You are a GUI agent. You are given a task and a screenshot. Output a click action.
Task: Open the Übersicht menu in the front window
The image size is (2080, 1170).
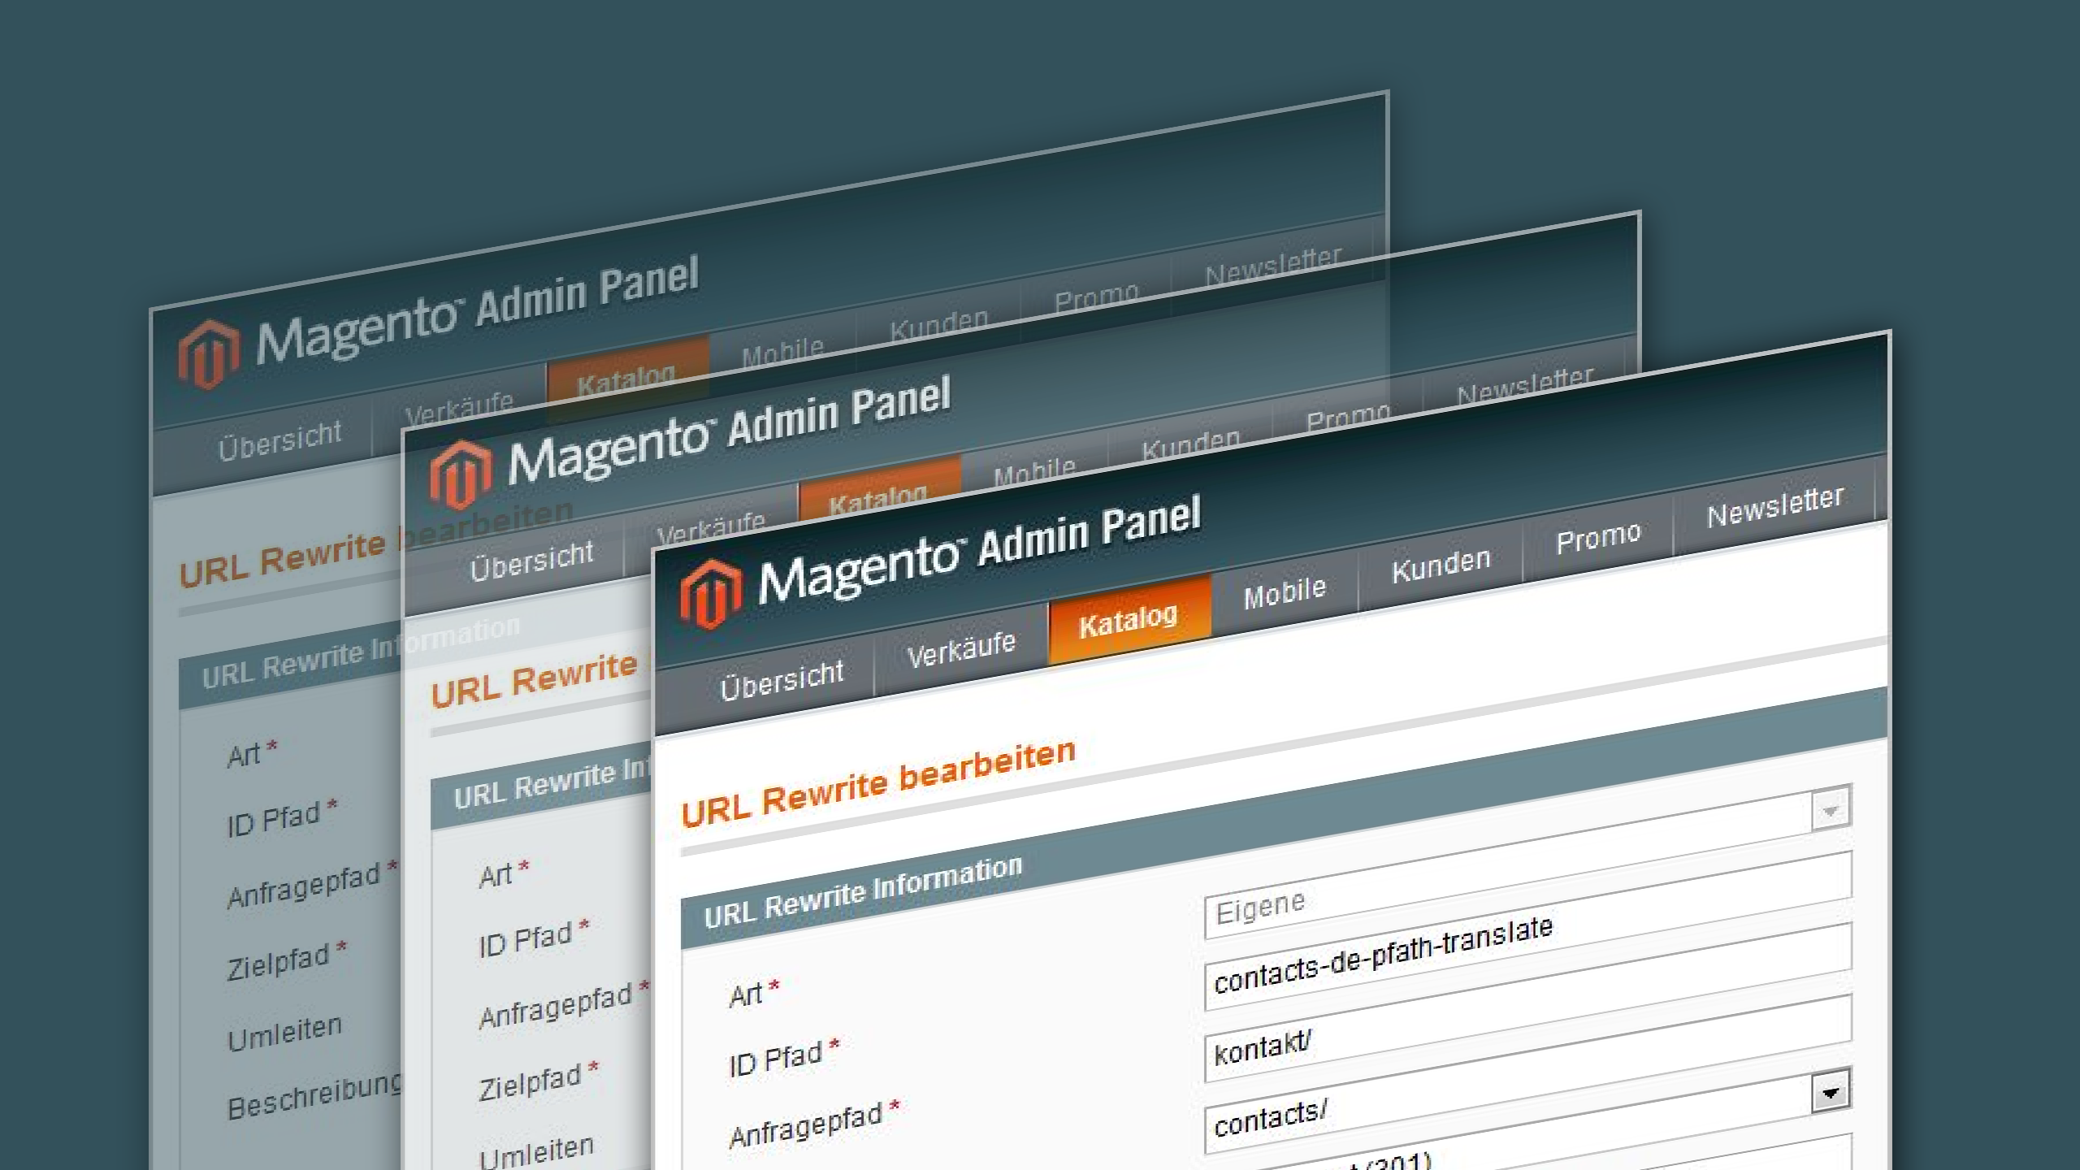[x=782, y=679]
